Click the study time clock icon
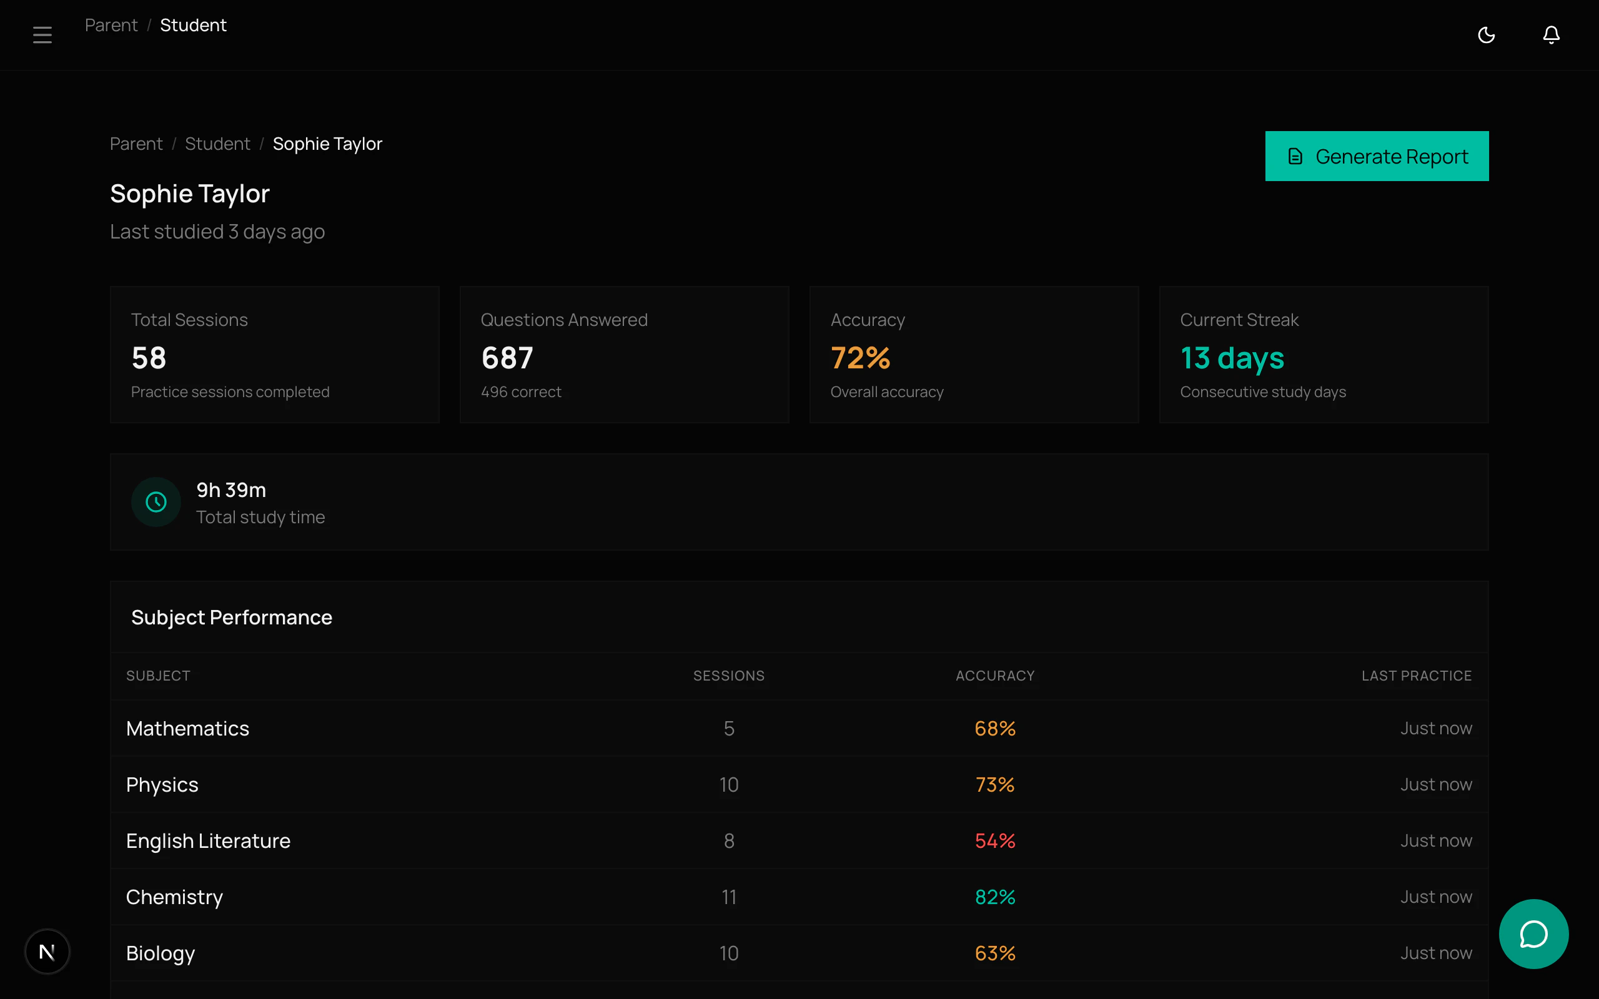The width and height of the screenshot is (1599, 999). pyautogui.click(x=156, y=502)
